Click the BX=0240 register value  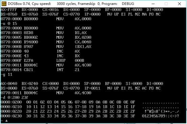30,84
